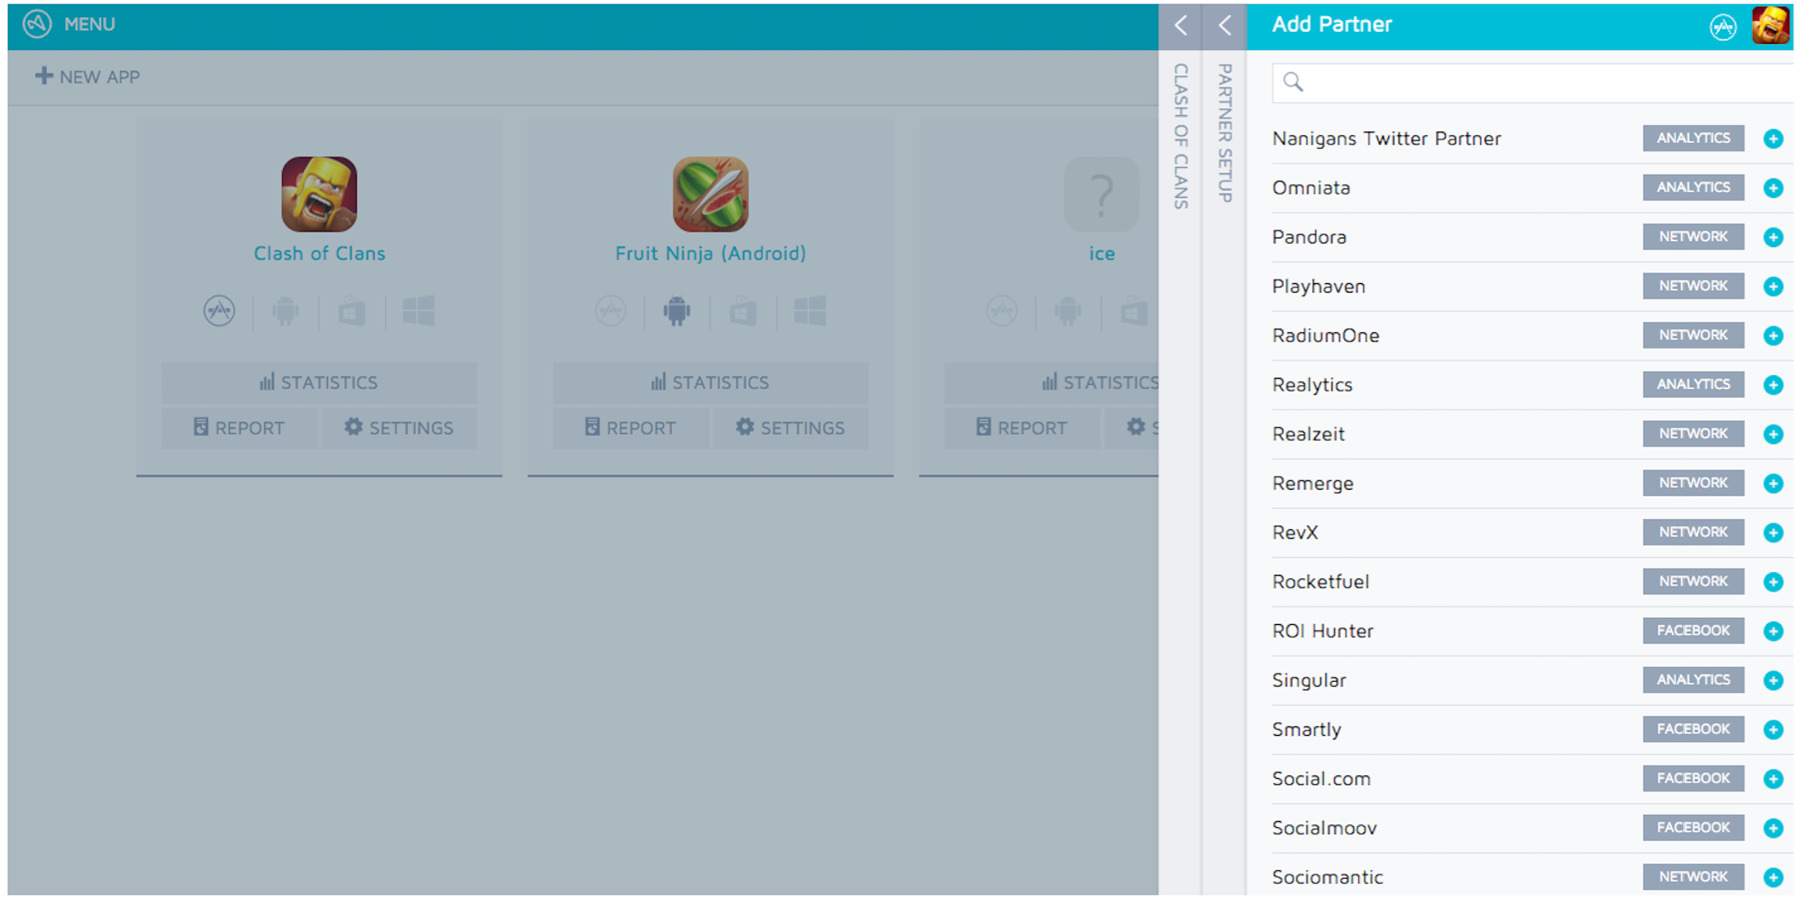Add Rocketfuel partner with plus icon
1814x914 pixels.
tap(1773, 582)
